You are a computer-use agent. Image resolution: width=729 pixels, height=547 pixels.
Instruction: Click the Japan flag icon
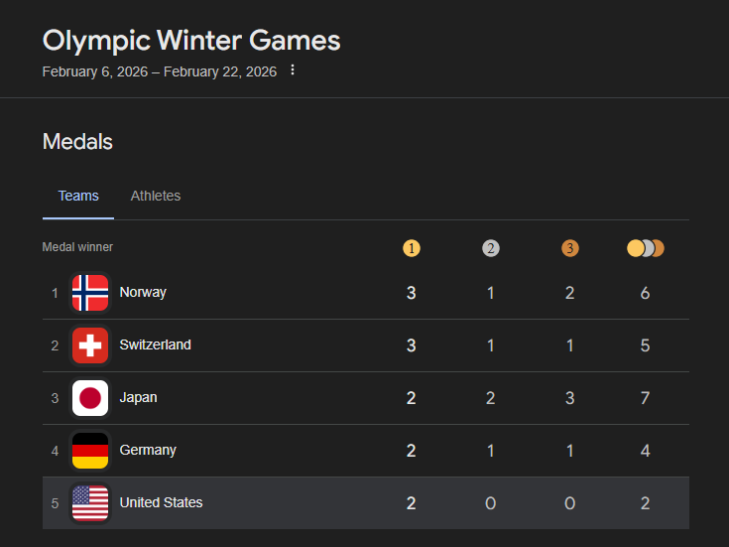(x=90, y=398)
